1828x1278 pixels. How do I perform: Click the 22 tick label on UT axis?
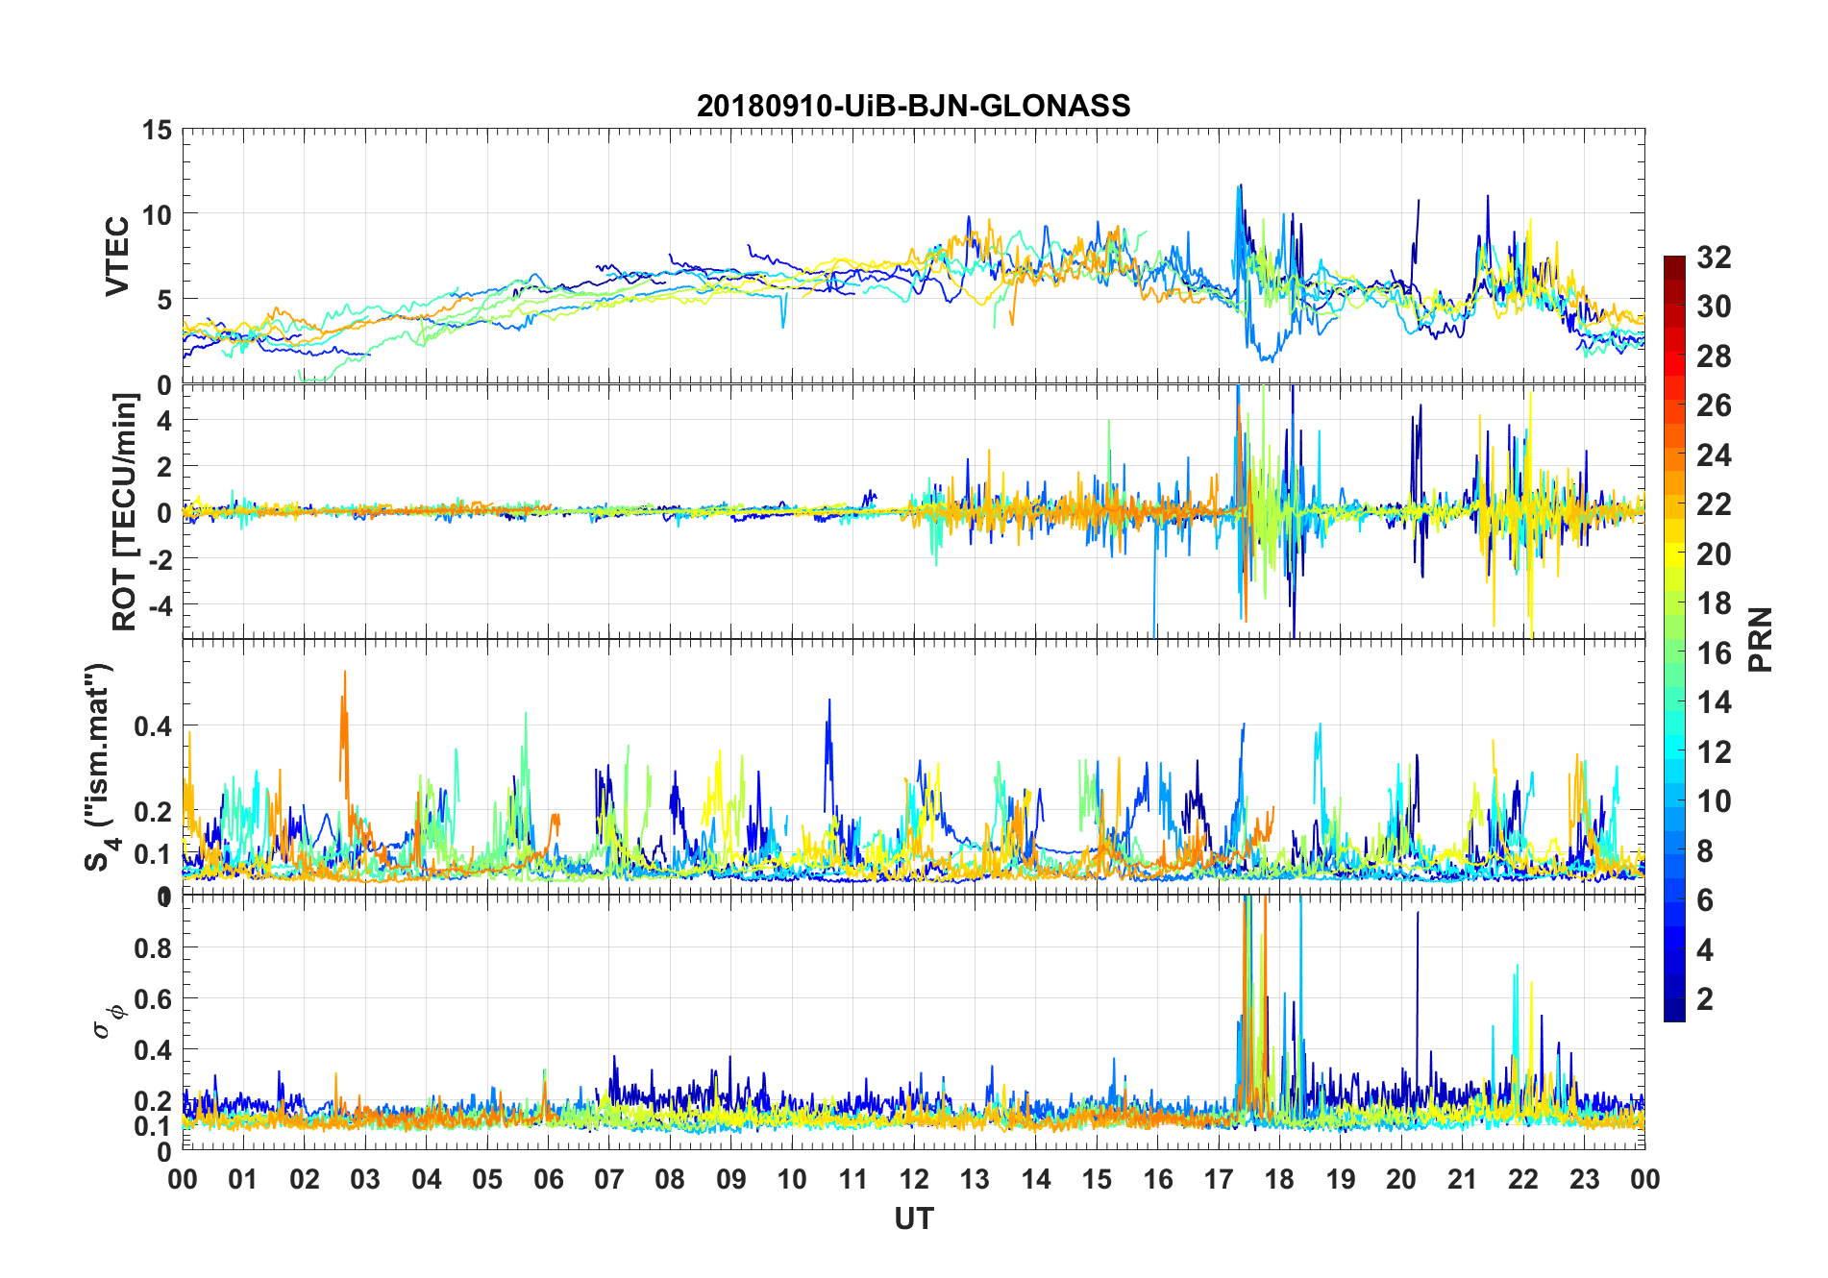[1523, 1179]
